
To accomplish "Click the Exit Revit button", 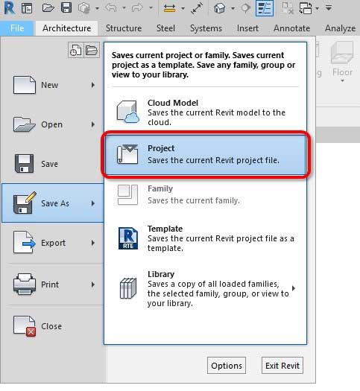I will tap(282, 366).
